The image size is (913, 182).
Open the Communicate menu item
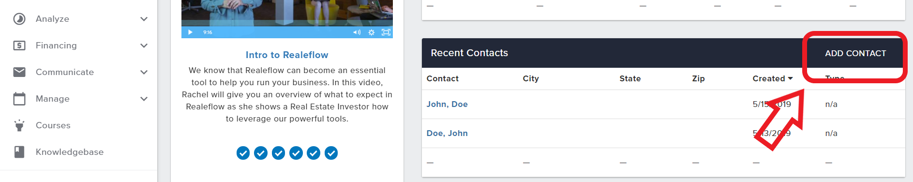click(65, 72)
